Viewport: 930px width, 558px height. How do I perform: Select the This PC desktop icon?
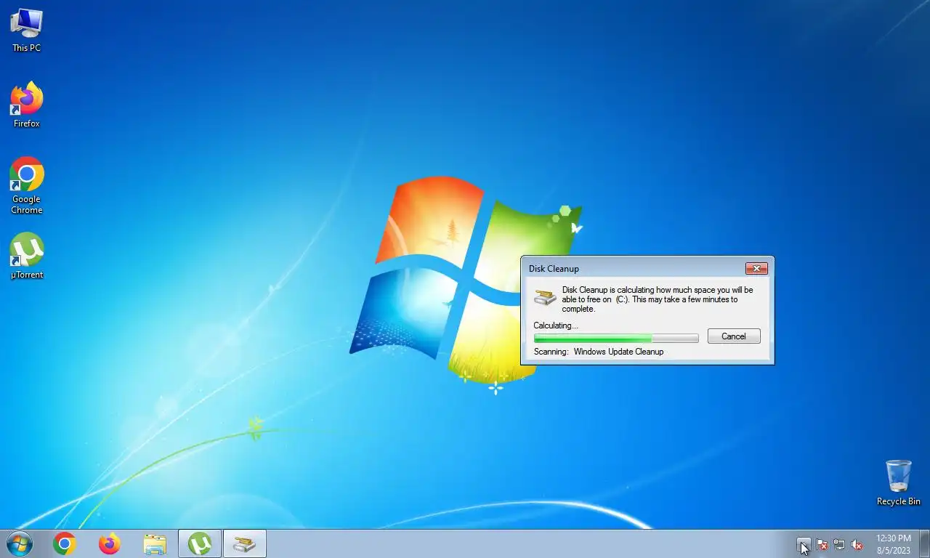[x=27, y=30]
